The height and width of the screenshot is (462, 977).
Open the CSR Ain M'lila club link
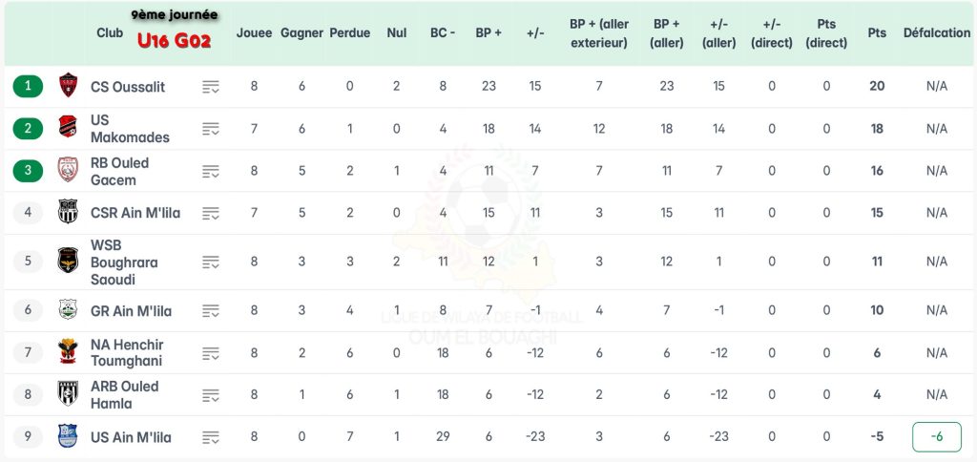(x=129, y=212)
